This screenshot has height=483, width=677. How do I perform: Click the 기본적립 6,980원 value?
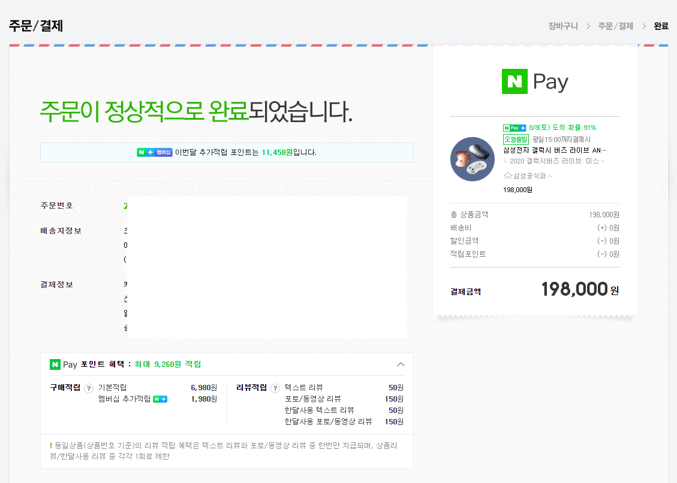pyautogui.click(x=204, y=388)
